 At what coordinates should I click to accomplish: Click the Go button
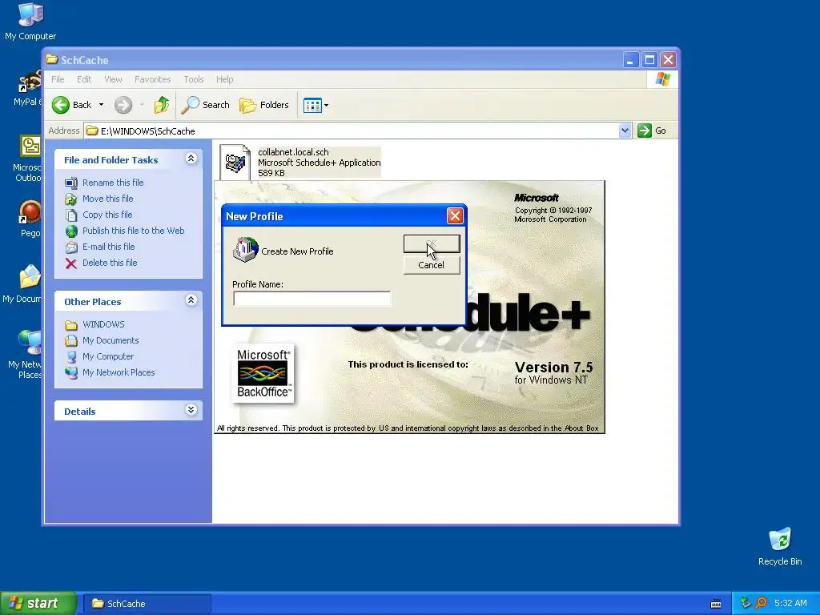point(652,131)
